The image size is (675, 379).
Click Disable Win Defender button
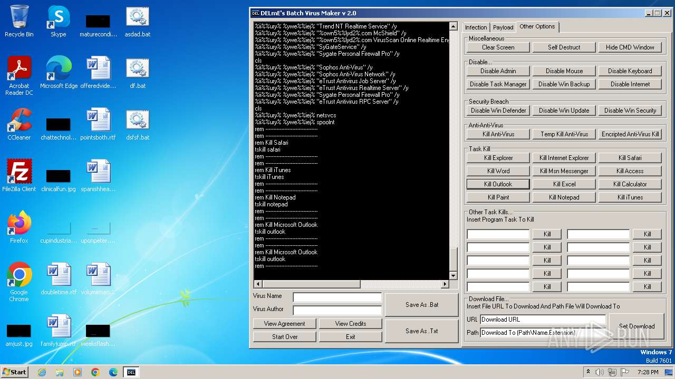[x=498, y=111]
